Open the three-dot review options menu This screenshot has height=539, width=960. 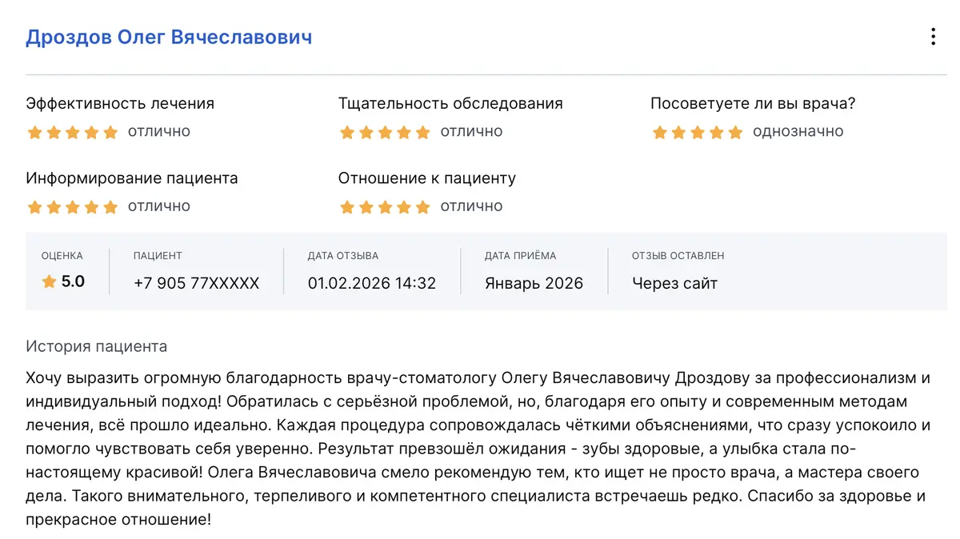(933, 37)
